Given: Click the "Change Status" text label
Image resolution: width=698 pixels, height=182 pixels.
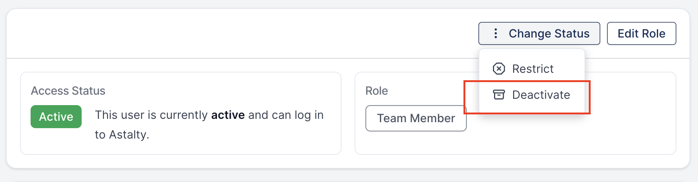Looking at the screenshot, I should [x=549, y=33].
